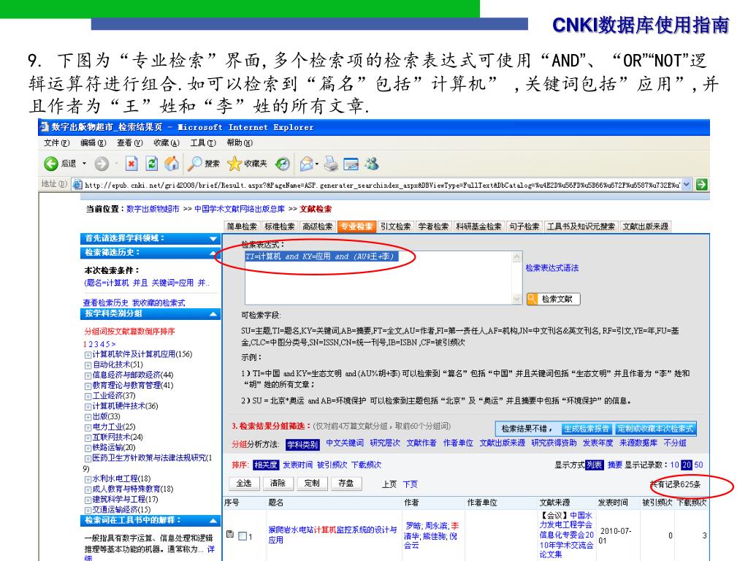Click the 生成检索报告 button

tap(587, 428)
